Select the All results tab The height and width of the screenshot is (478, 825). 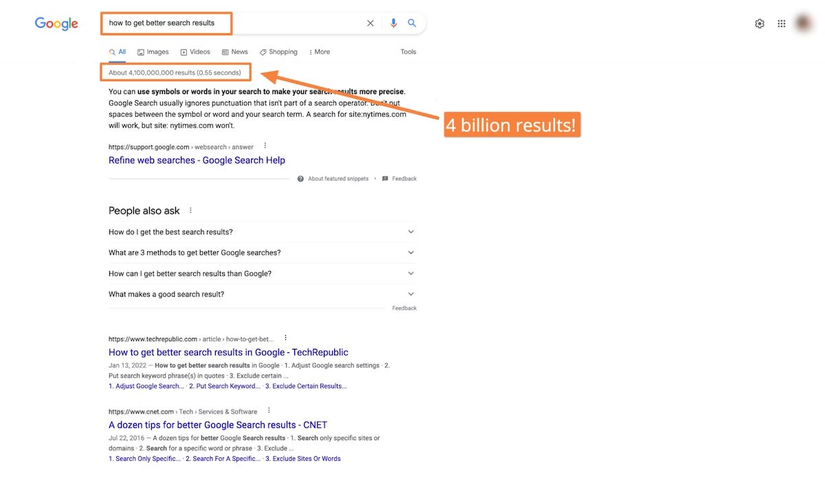point(118,52)
